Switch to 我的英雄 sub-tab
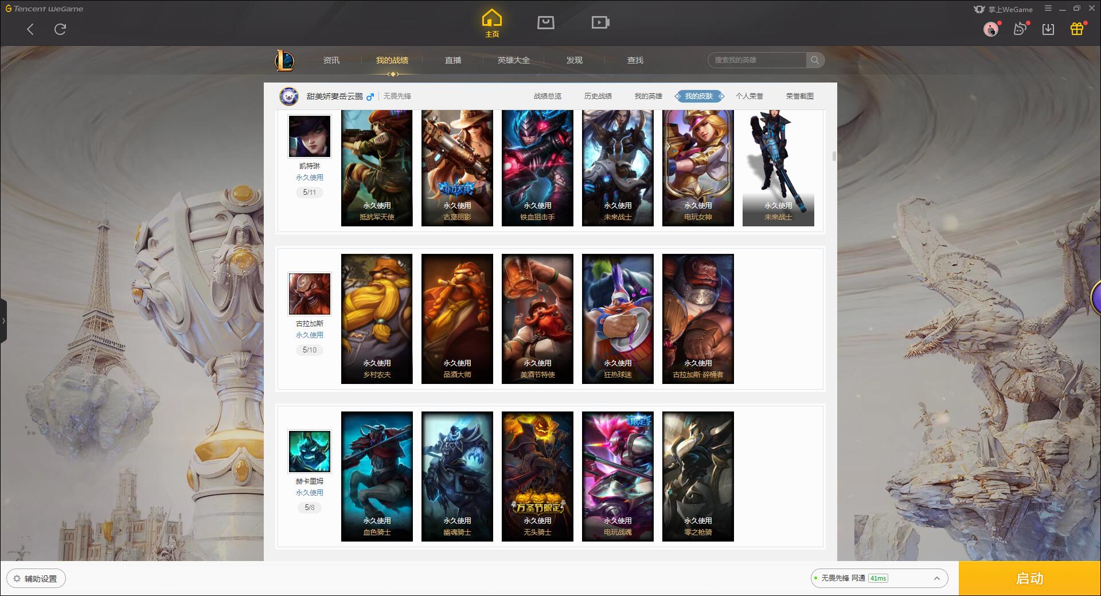Screen dimensions: 1101x596 click(649, 96)
